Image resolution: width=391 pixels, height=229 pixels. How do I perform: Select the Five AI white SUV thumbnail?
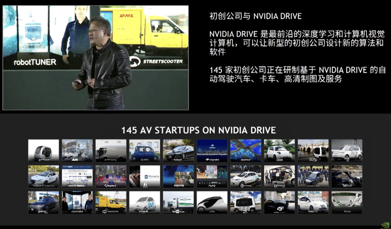[x=347, y=151]
